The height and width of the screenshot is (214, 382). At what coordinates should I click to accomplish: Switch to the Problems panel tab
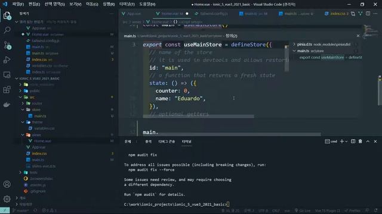128,141
